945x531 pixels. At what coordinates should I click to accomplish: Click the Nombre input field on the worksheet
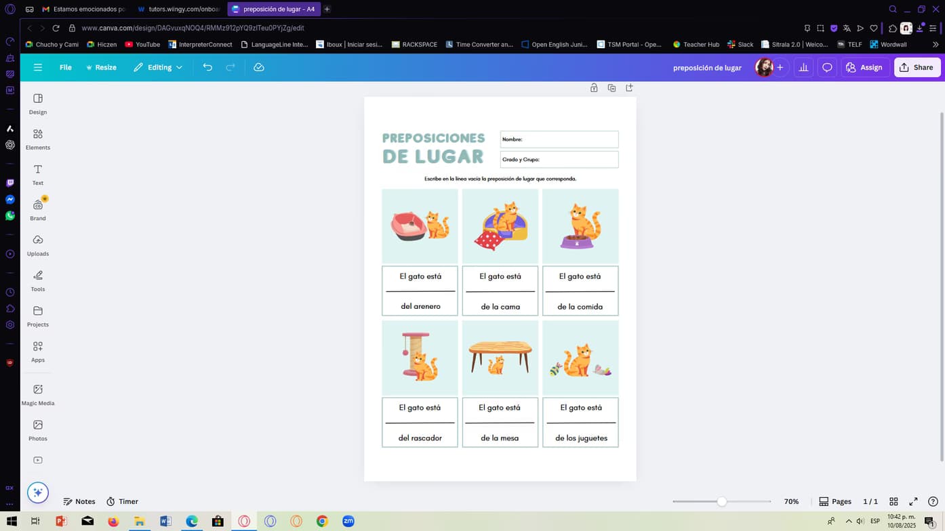click(559, 139)
